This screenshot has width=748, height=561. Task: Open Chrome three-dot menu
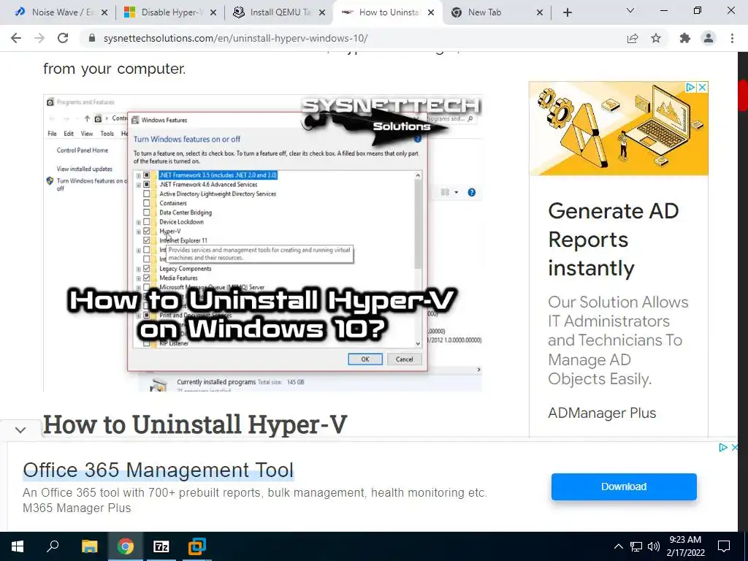[732, 38]
